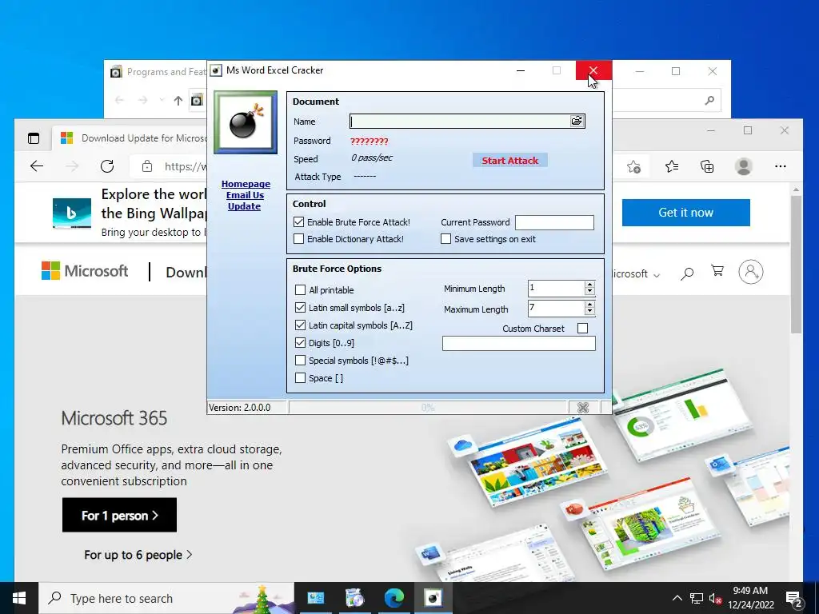Refresh the Edge browser page
Viewport: 819px width, 614px height.
(107, 166)
